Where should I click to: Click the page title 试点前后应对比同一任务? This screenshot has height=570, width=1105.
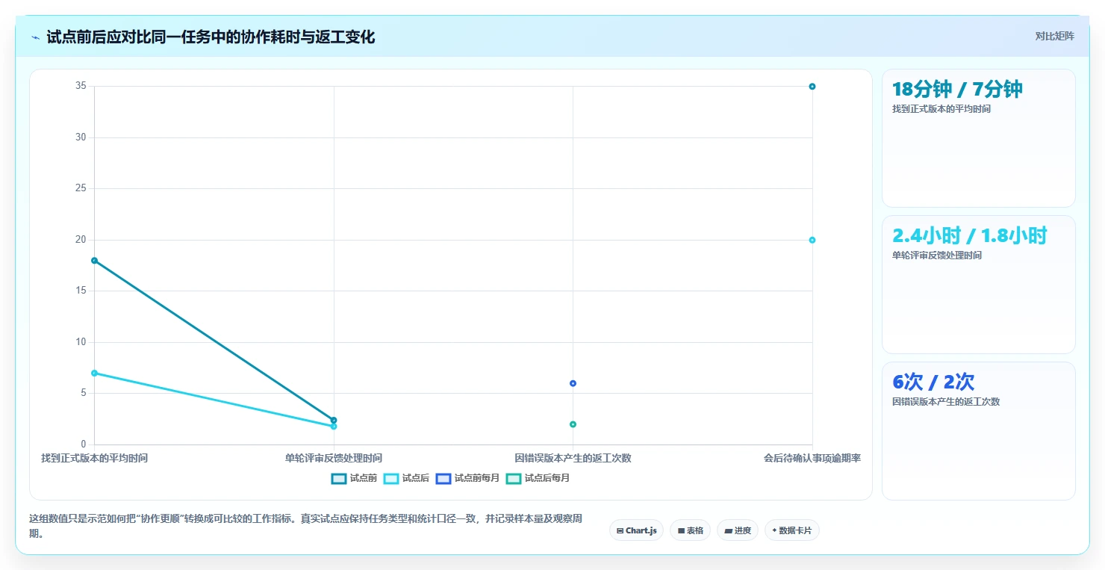pyautogui.click(x=211, y=37)
